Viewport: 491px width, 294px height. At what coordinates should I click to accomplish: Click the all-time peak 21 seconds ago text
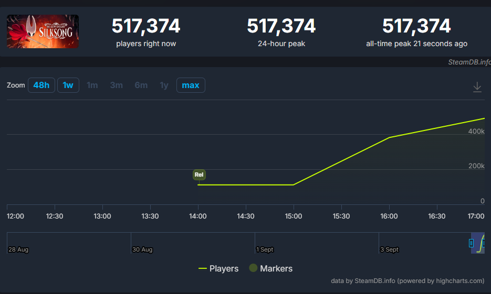coord(416,43)
